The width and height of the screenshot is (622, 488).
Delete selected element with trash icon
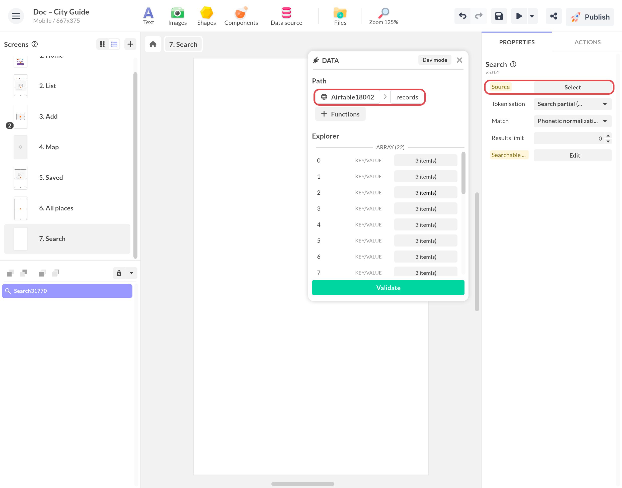point(119,273)
